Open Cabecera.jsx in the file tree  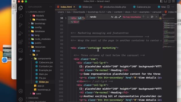click(x=46, y=62)
